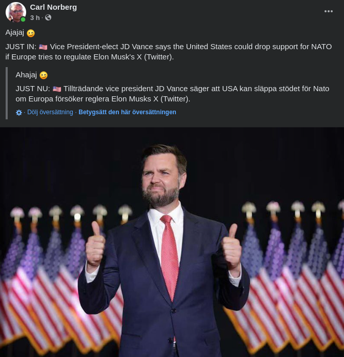Open the Carl Norberg profile name link
This screenshot has height=357, width=344.
pyautogui.click(x=53, y=7)
